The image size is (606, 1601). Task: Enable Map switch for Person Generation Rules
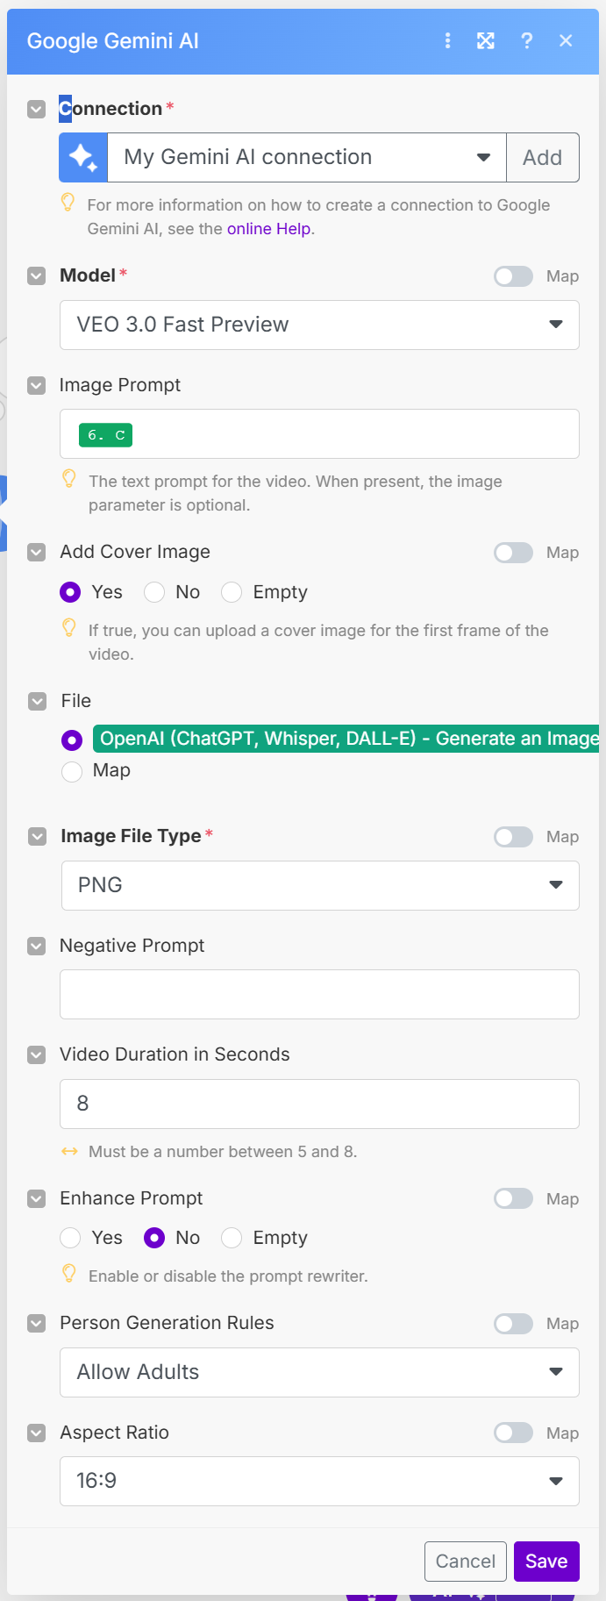point(513,1323)
